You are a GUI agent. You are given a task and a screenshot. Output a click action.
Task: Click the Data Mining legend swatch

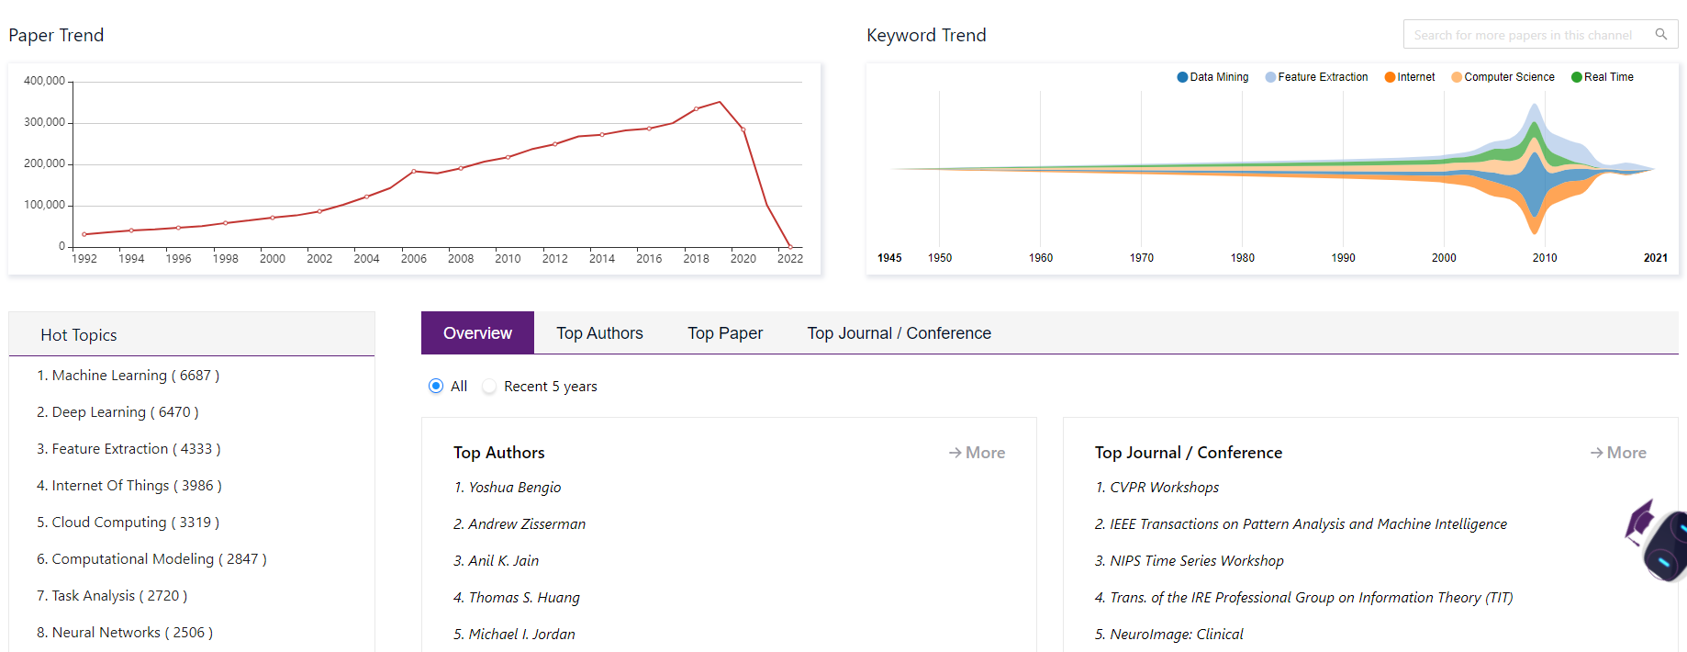pyautogui.click(x=1182, y=77)
